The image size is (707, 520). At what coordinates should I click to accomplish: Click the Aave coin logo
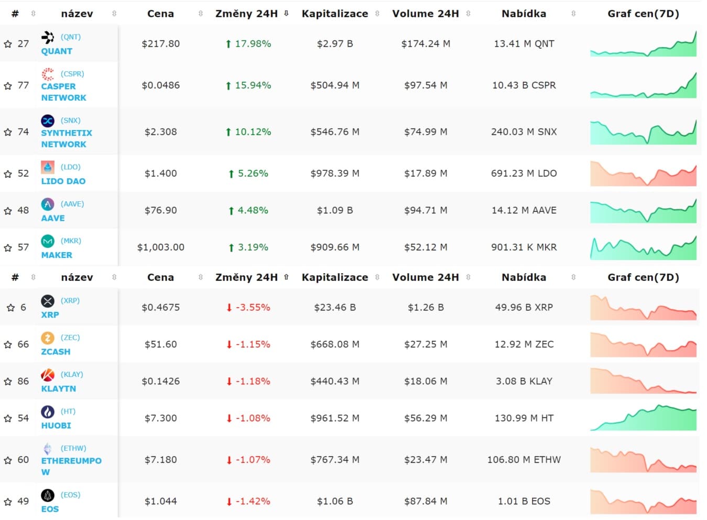click(48, 204)
